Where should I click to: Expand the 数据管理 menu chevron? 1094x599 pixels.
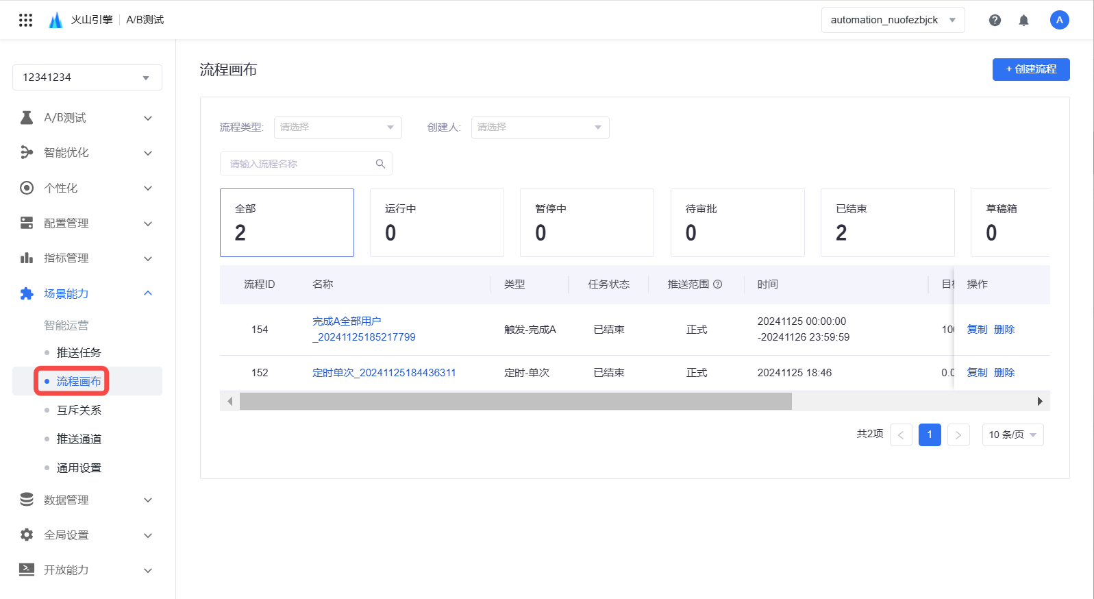coord(148,500)
